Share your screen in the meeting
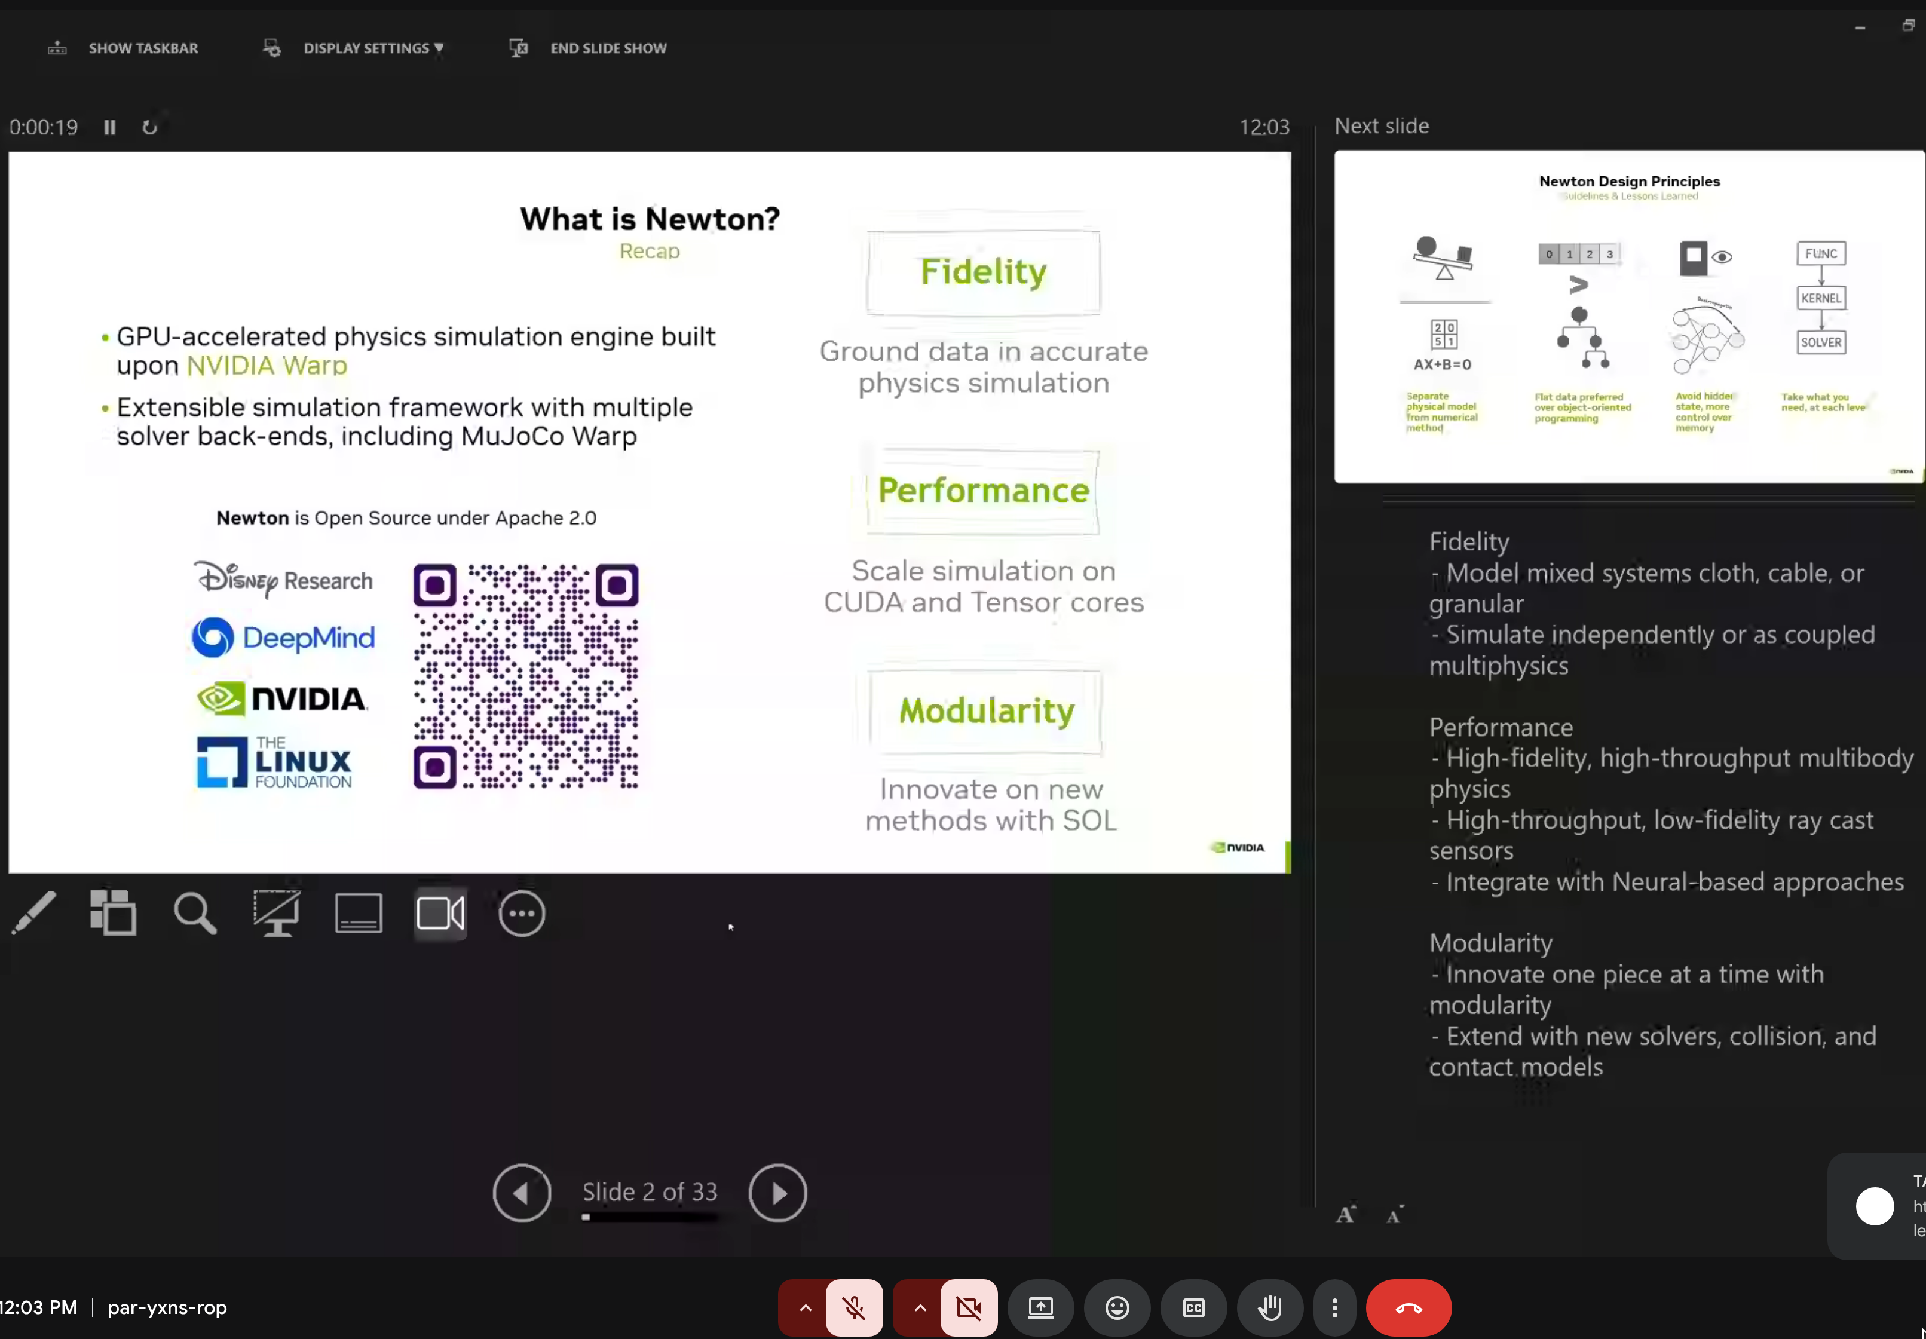Image resolution: width=1926 pixels, height=1339 pixels. coord(1040,1308)
